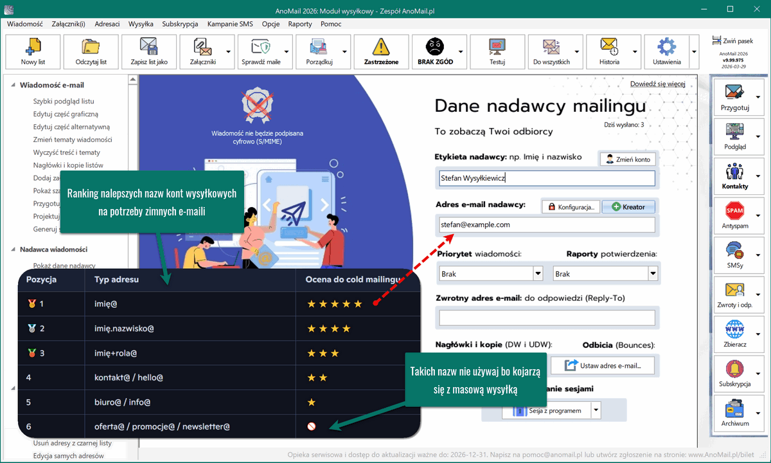The height and width of the screenshot is (463, 771).
Task: Open the Wysyłka menu
Action: click(x=141, y=24)
